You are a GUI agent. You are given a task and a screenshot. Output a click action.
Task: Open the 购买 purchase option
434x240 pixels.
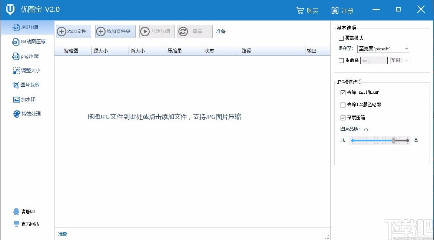308,11
